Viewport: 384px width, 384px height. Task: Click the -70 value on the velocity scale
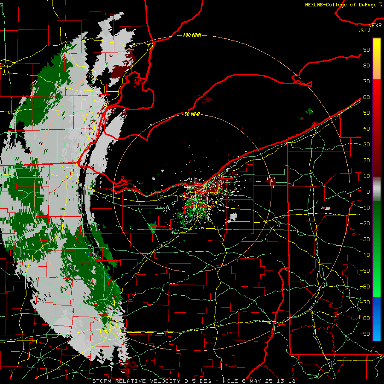tap(365, 303)
